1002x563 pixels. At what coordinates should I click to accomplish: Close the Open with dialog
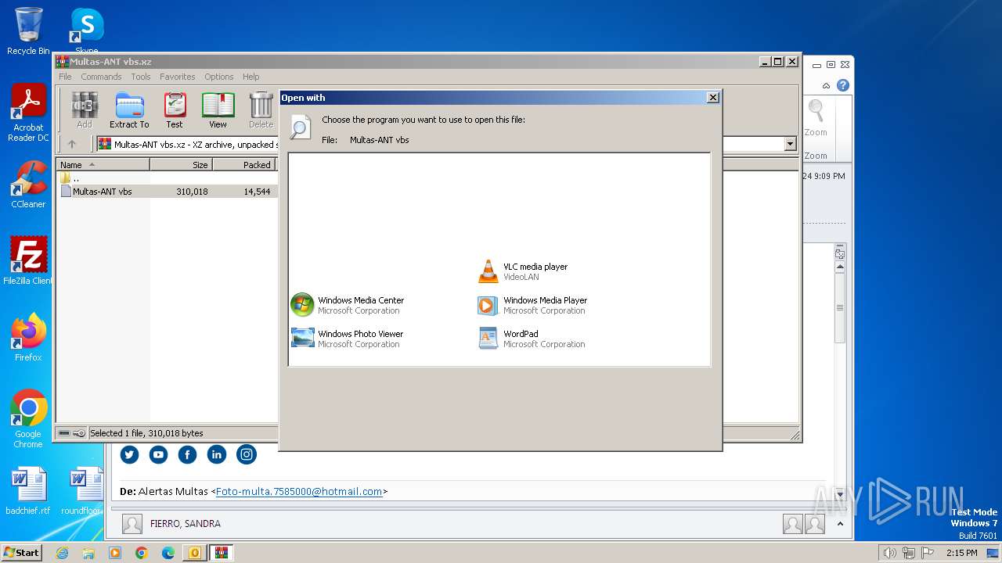pyautogui.click(x=712, y=98)
